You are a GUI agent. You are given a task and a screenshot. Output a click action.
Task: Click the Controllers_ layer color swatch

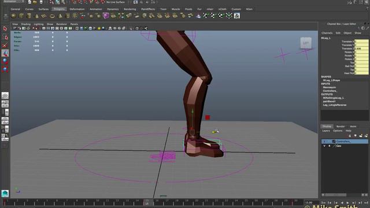point(334,141)
